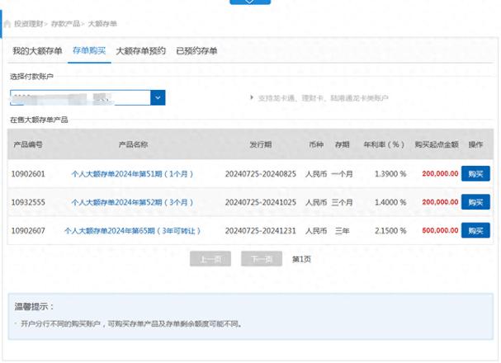
Task: Click the 下一页 next page button
Action: tap(262, 259)
